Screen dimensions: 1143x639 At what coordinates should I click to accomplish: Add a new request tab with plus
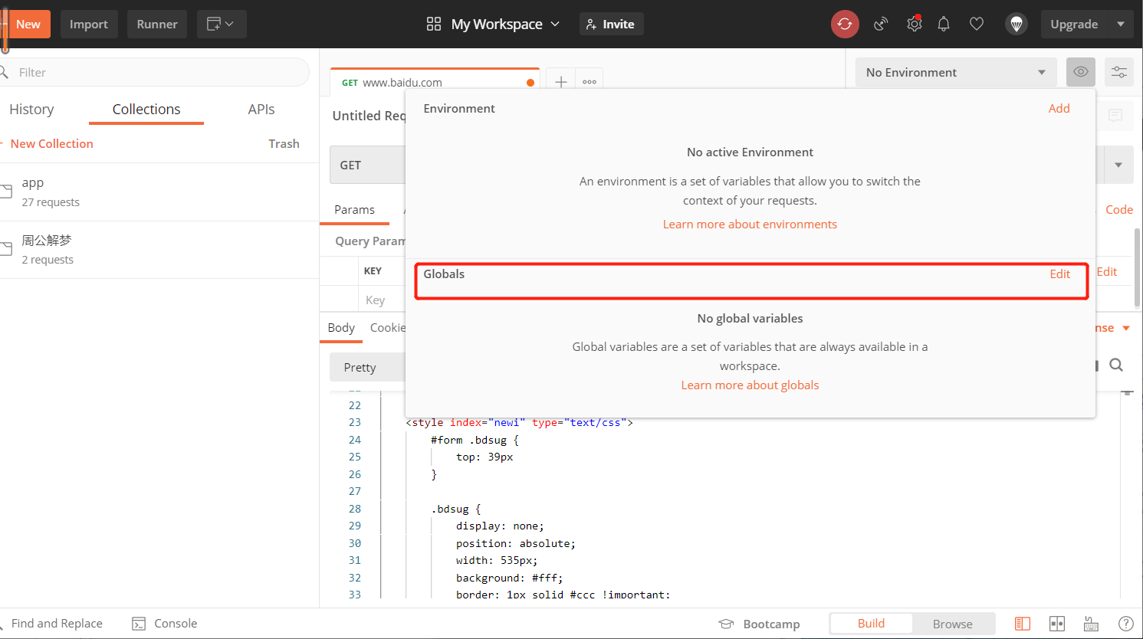click(561, 81)
